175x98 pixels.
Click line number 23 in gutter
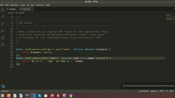coord(11,67)
